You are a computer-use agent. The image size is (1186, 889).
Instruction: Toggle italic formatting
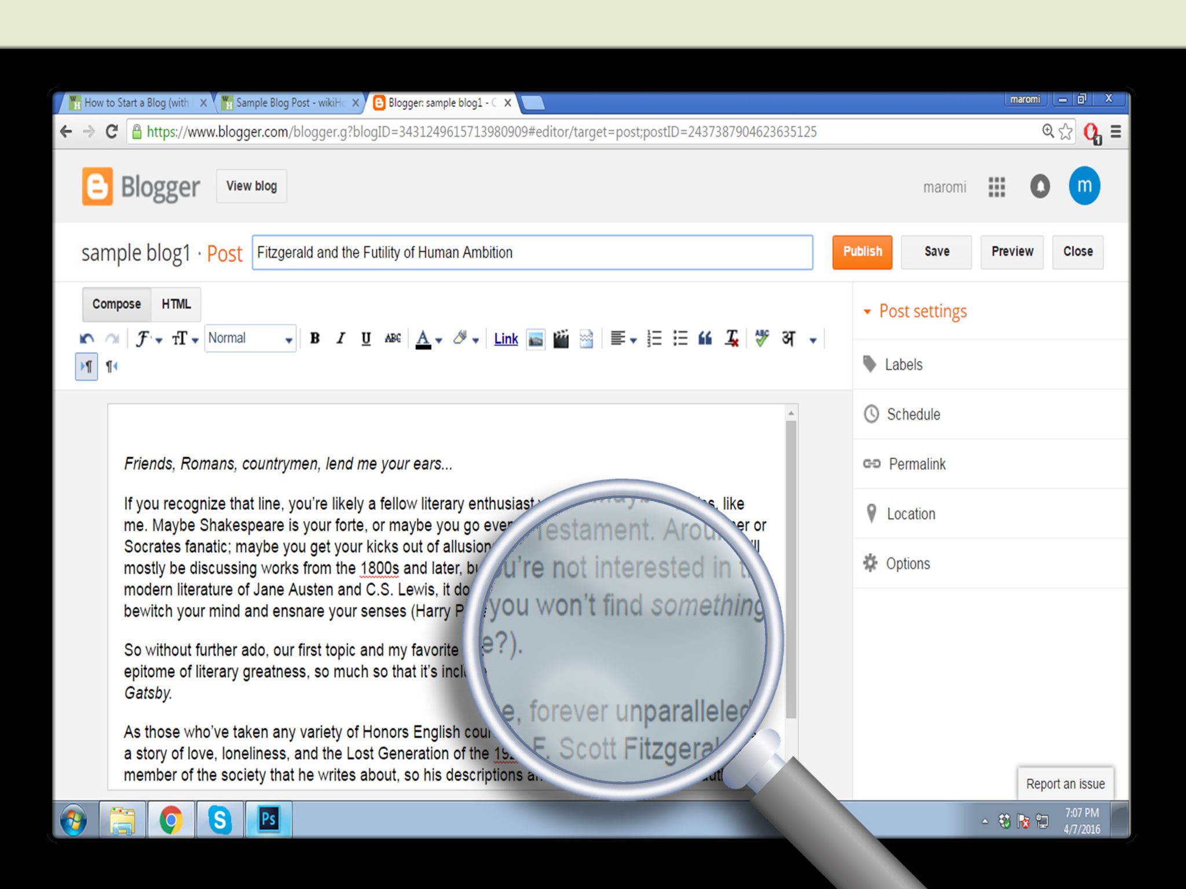tap(341, 339)
